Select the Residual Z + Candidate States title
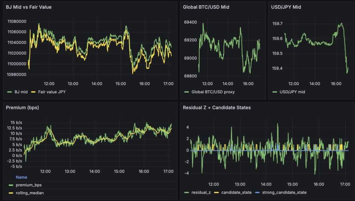This screenshot has width=355, height=201. (x=217, y=108)
